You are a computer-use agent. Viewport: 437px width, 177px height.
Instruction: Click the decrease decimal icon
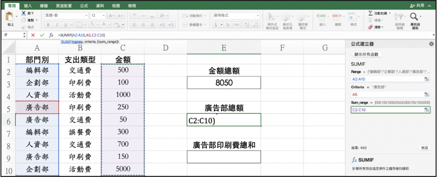(x=256, y=25)
